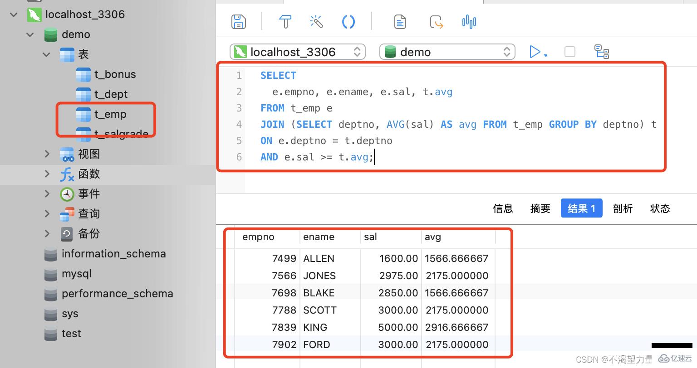
Task: Open the code completion braces icon
Action: pyautogui.click(x=348, y=21)
